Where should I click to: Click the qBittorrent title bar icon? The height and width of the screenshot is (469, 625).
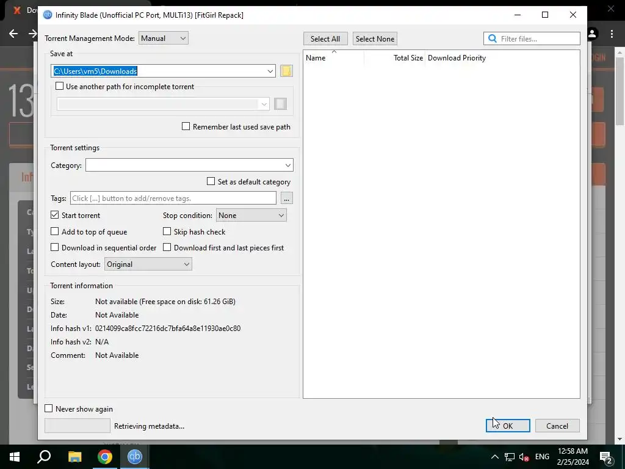pos(48,15)
